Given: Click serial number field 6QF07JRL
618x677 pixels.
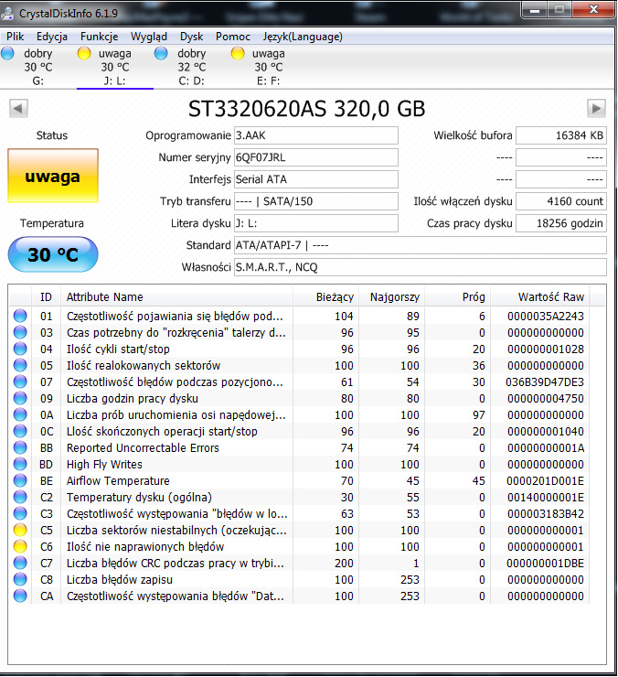Looking at the screenshot, I should [316, 157].
